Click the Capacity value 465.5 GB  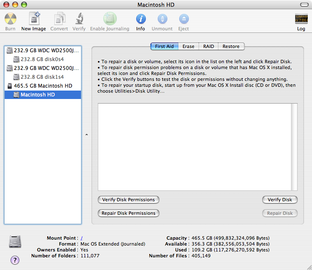(x=231, y=238)
